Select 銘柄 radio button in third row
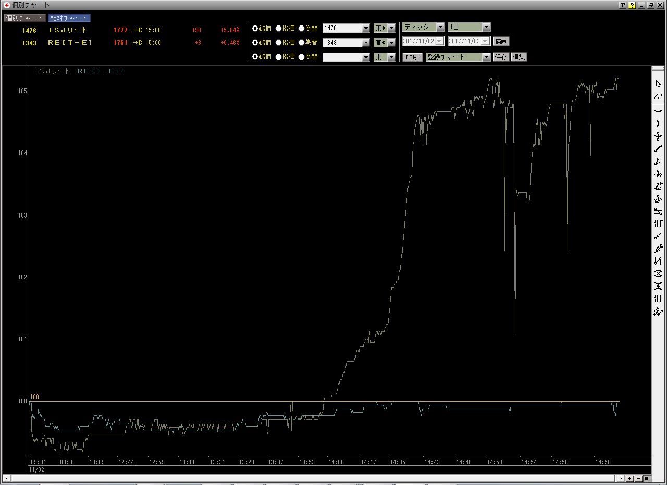The image size is (667, 485). pos(255,56)
